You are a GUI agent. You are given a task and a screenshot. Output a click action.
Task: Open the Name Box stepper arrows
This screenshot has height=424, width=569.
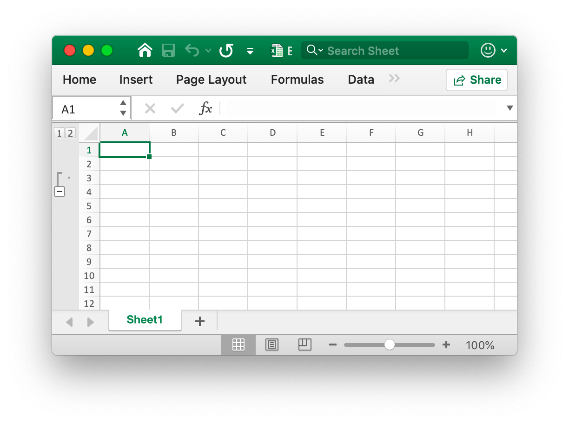(x=123, y=108)
